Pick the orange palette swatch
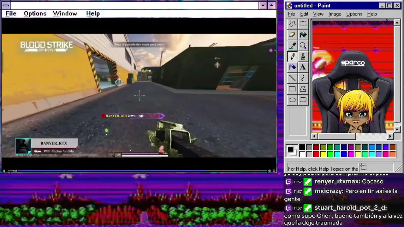 [x=392, y=154]
